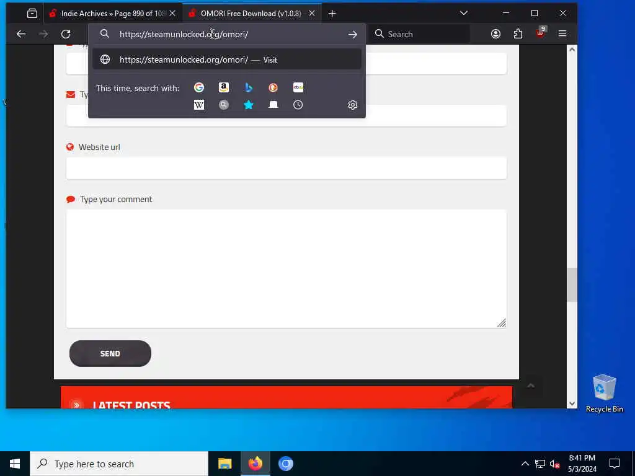
Task: Open the blue circle browser taskbar icon
Action: coord(285,464)
